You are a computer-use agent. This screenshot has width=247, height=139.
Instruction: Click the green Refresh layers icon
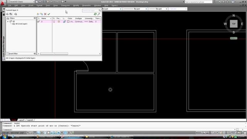(95, 14)
